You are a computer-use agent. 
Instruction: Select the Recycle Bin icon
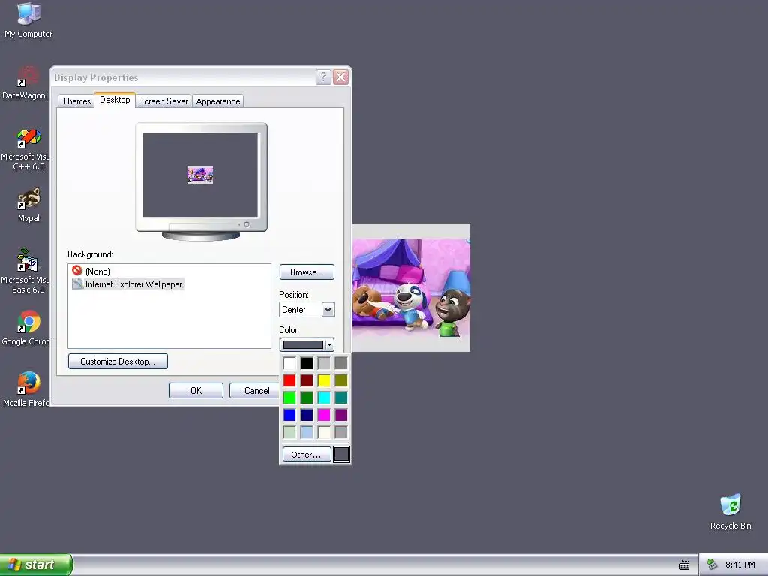(730, 512)
